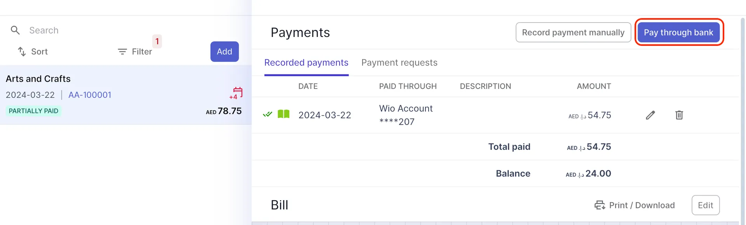Click the Add button
Screen dimensions: 746x225
tap(225, 52)
